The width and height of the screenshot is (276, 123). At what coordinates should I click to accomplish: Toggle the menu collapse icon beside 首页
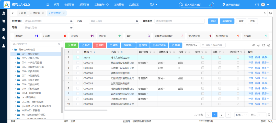coord(48,5)
